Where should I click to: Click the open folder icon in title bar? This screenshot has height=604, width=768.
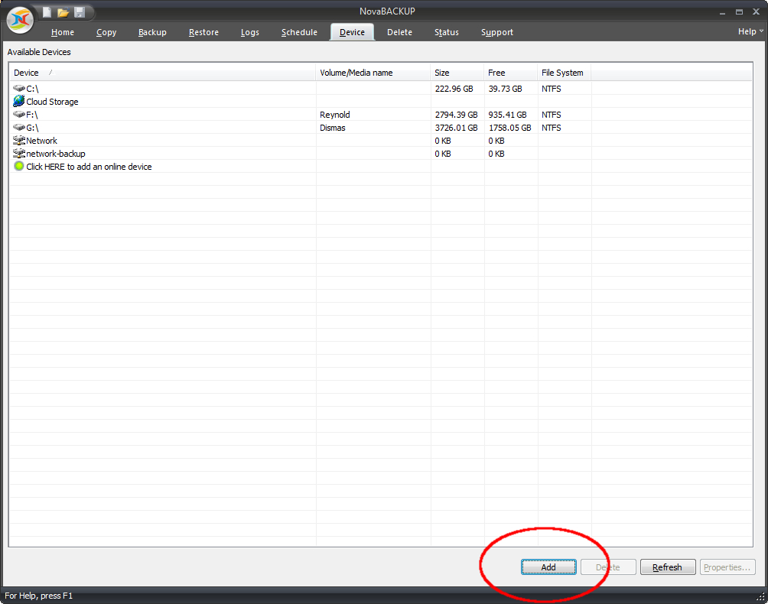pyautogui.click(x=63, y=12)
